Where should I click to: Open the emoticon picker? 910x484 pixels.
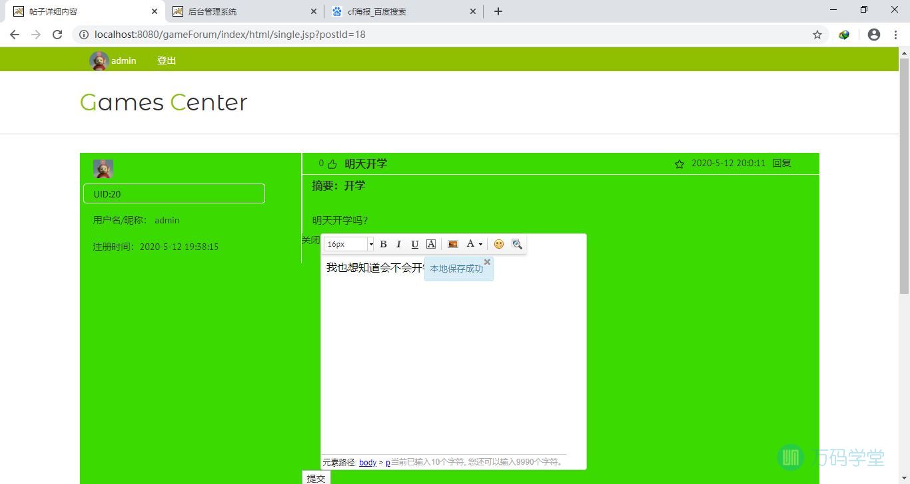[499, 244]
